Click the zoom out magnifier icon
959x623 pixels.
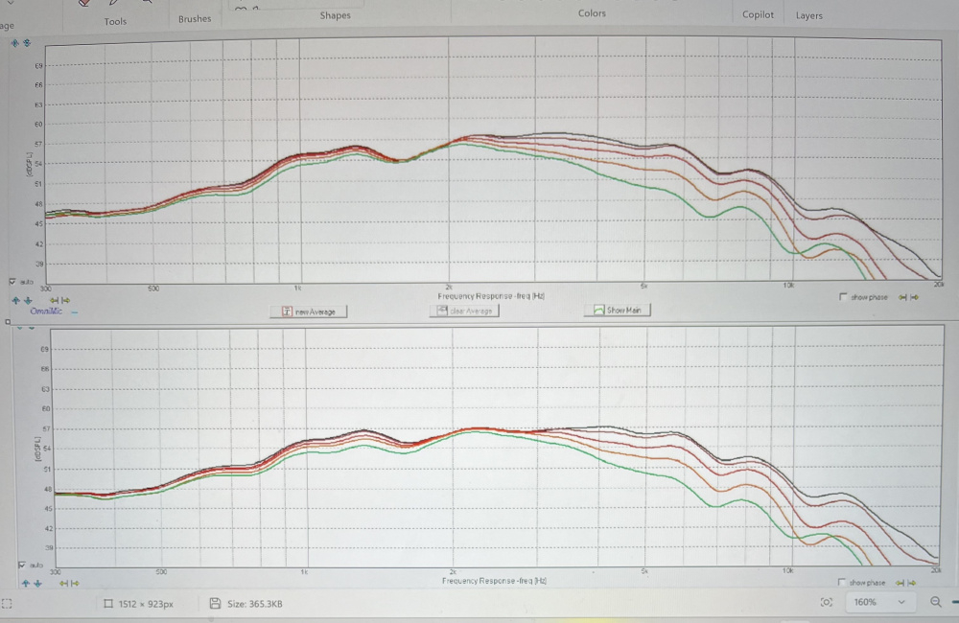tap(936, 603)
